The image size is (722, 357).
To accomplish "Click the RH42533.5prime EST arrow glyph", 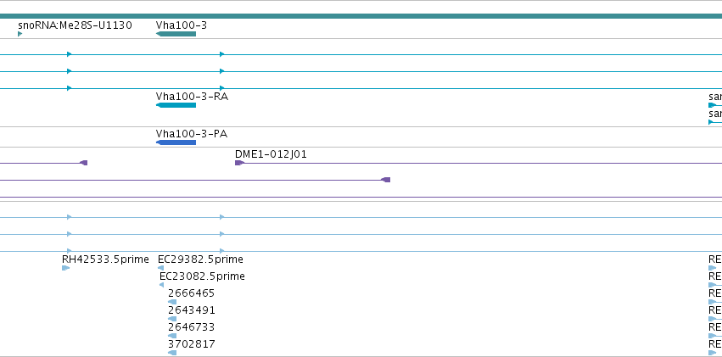I will click(x=65, y=268).
